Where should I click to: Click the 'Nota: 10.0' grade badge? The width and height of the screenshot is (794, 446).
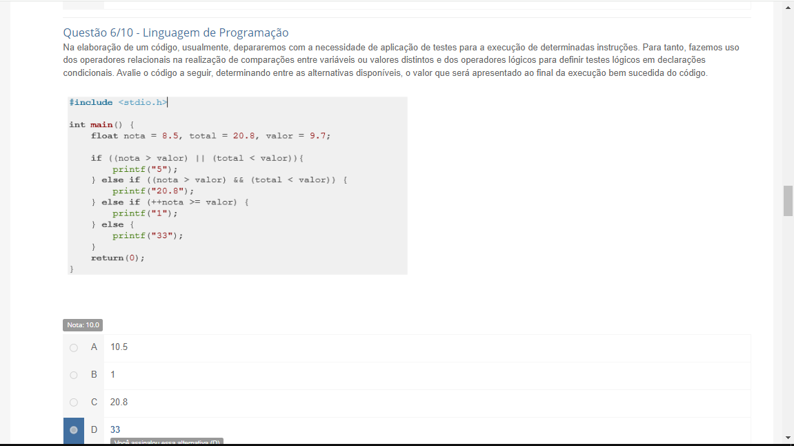coord(83,325)
